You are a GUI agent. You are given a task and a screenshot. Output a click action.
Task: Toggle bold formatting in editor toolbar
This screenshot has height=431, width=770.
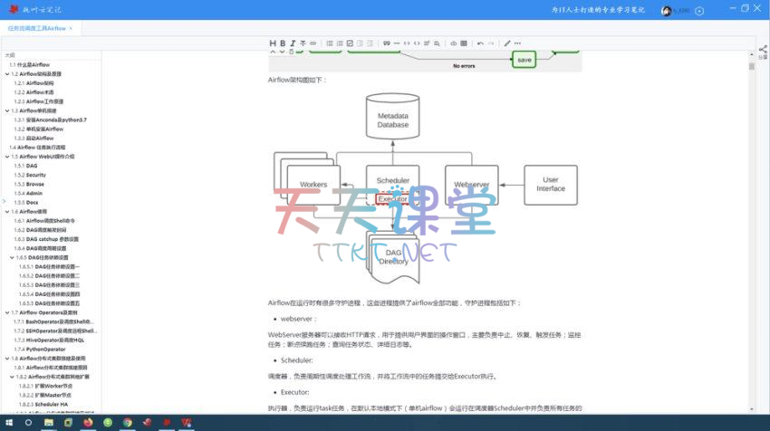tap(283, 43)
